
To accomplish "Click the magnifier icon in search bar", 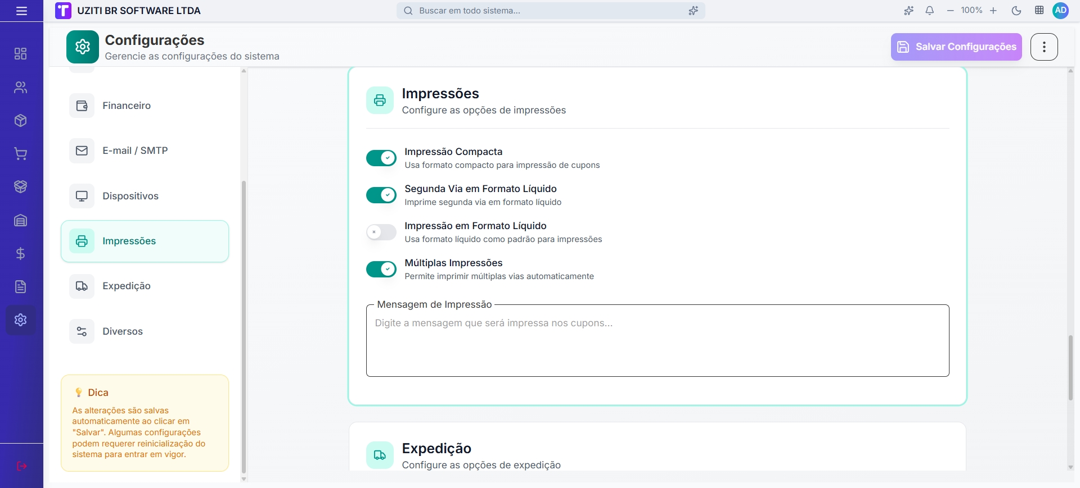I will tap(408, 11).
